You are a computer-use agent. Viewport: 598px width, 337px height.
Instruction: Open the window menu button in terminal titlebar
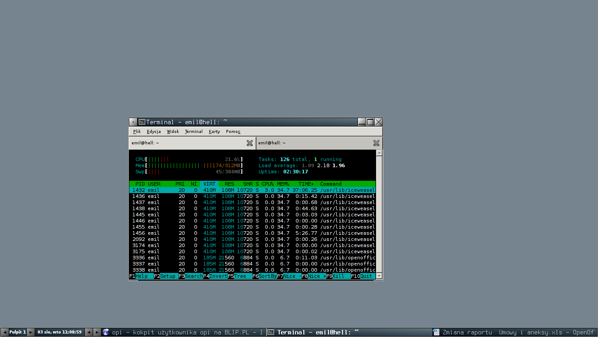tap(133, 122)
